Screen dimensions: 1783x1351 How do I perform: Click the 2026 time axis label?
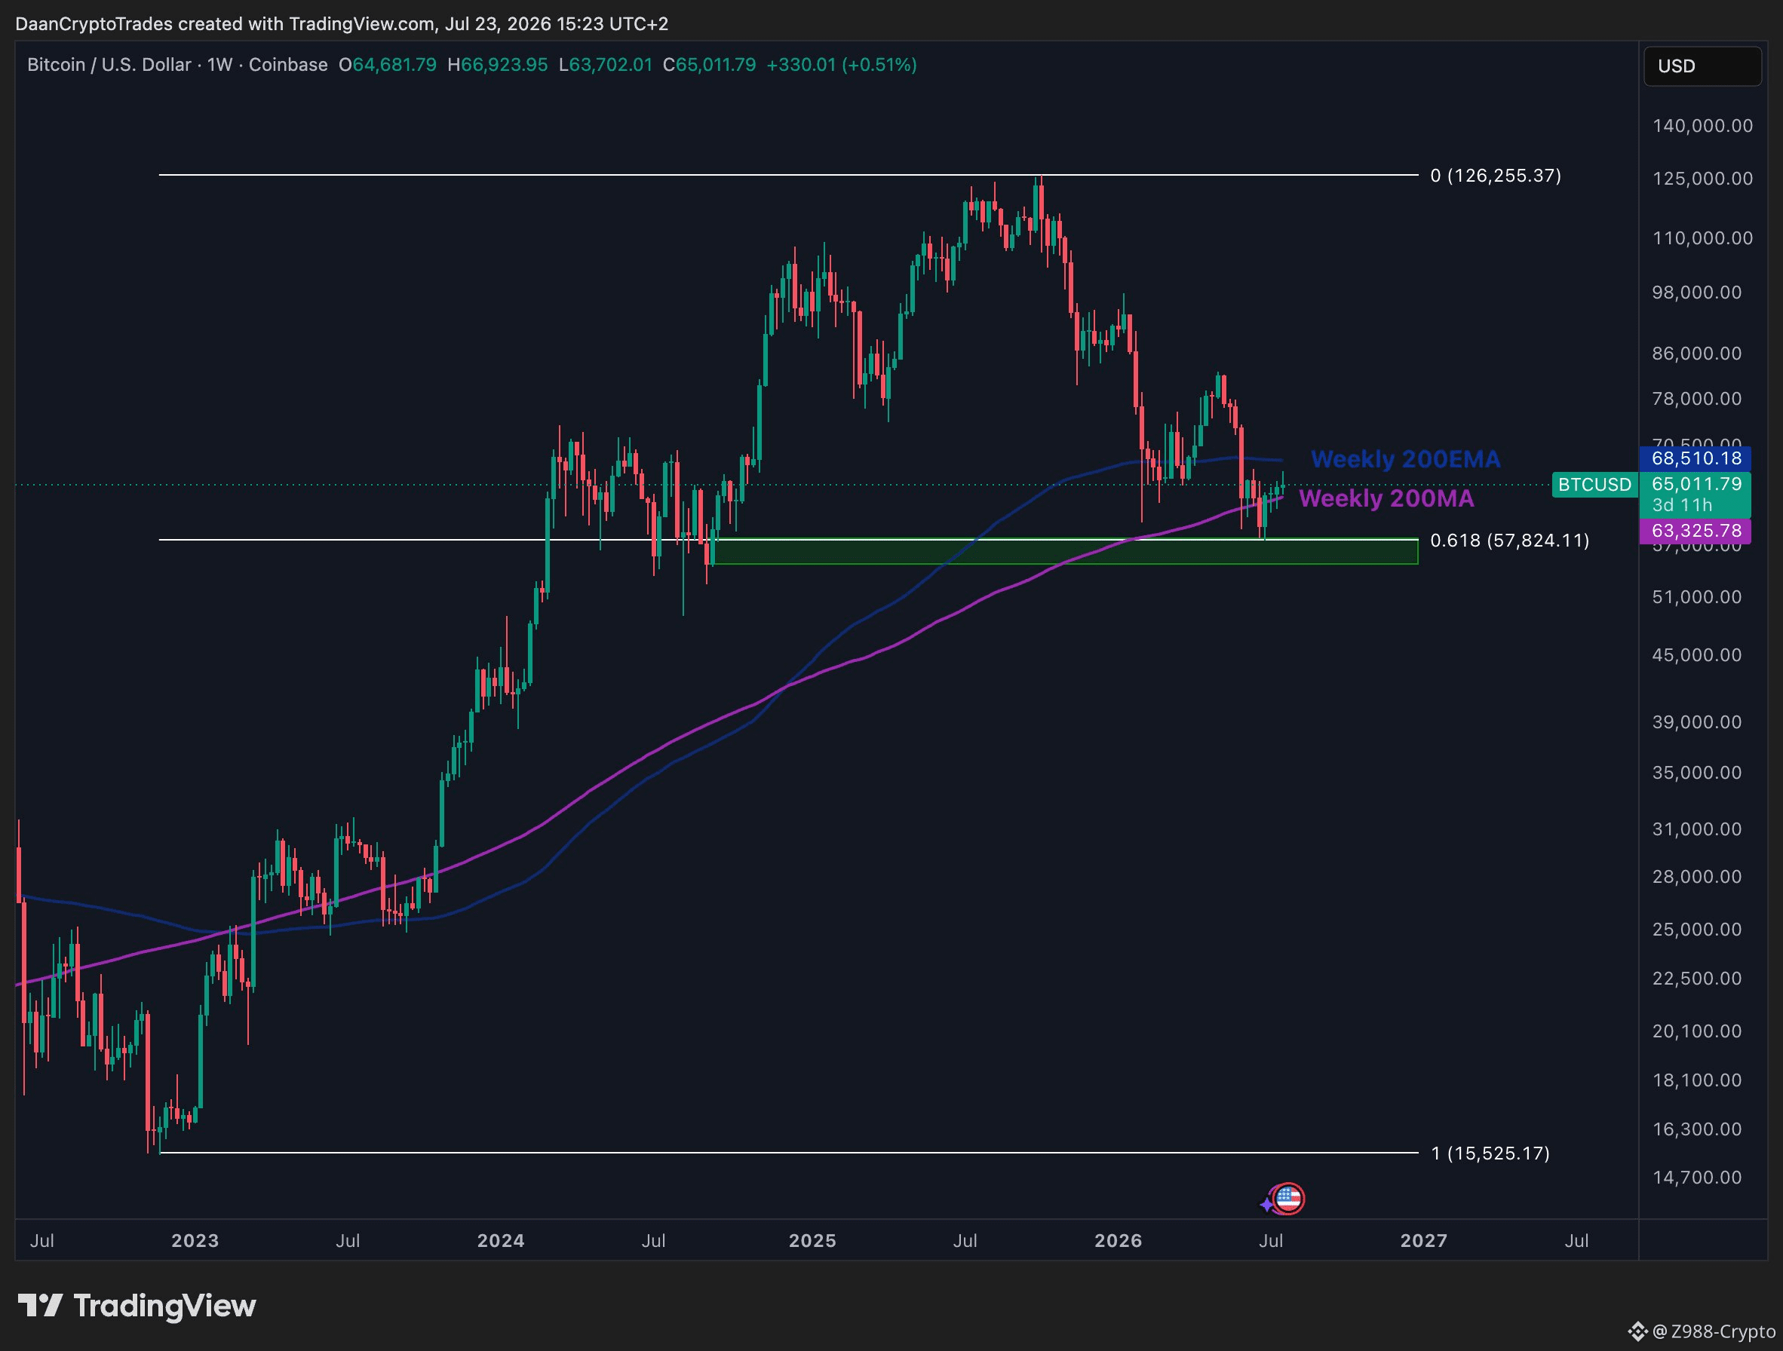1118,1241
